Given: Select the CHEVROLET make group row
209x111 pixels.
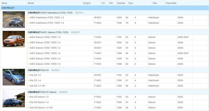Looking at the screenshot, I should tap(104, 8).
